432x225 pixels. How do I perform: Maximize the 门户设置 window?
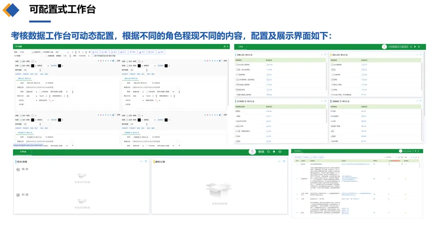pos(225,46)
